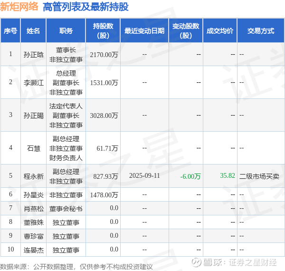Click the 新炬网络 title text
Image resolution: width=285 pixels, height=271 pixels.
click(19, 7)
